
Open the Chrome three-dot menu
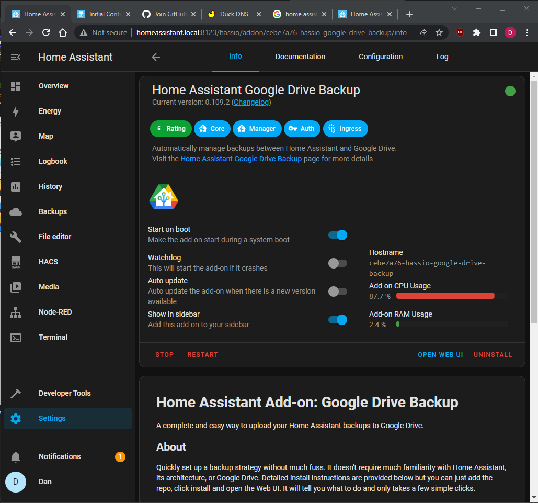pos(527,32)
